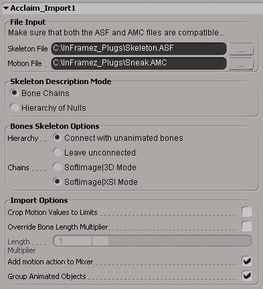263x289 pixels.
Task: Choose Connect with unanimated bones
Action: pos(58,137)
